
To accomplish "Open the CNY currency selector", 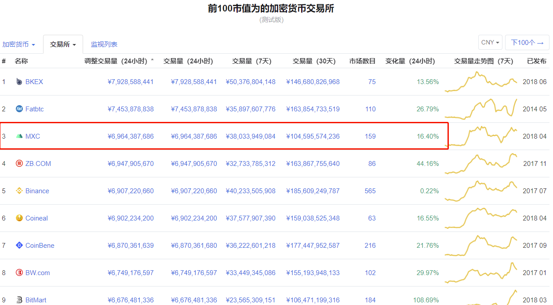I will tap(490, 43).
